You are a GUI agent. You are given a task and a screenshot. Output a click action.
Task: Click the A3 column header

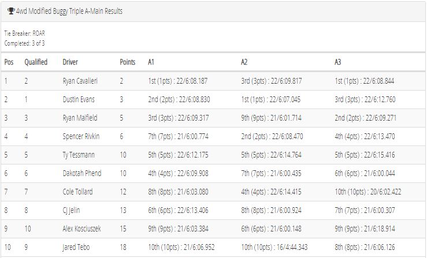[x=337, y=62]
